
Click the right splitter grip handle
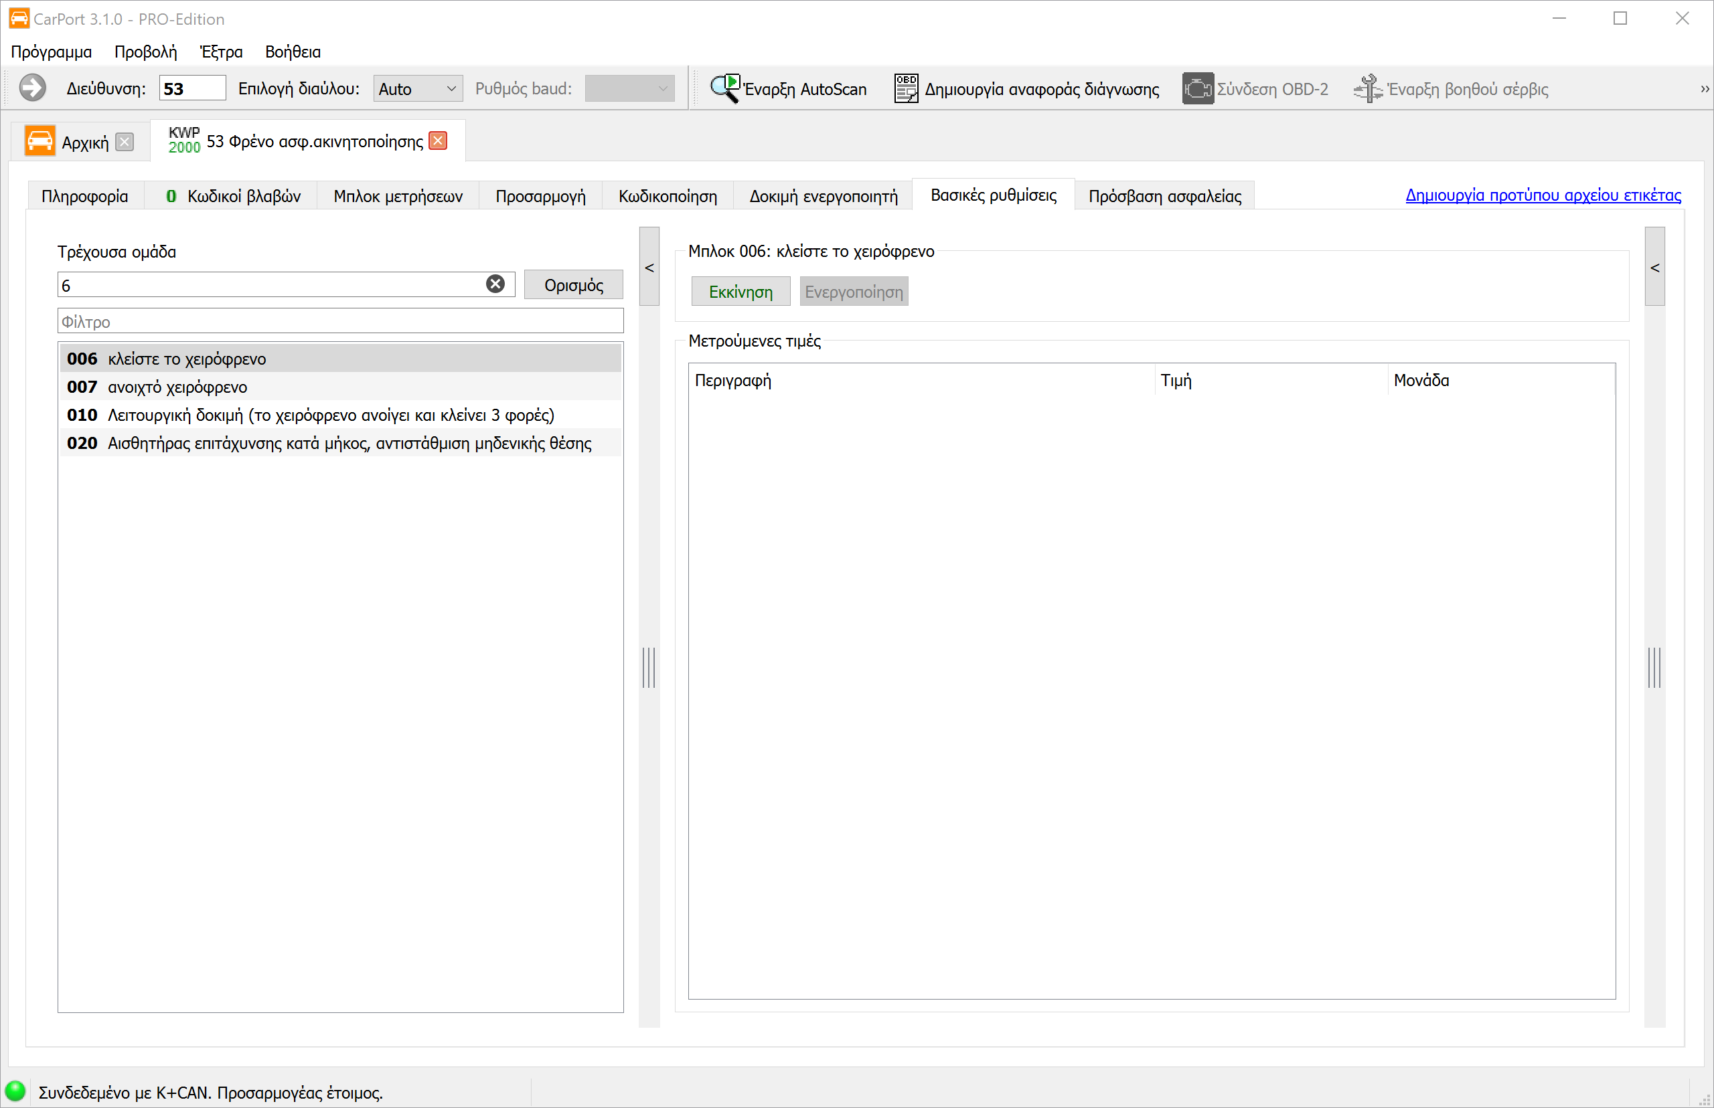[x=1654, y=667]
